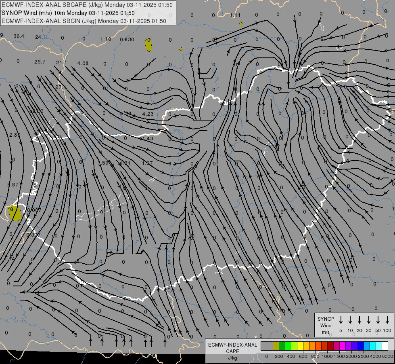Click the 1.10 value on the map
Screen dimensions: 395x364
pos(106,39)
